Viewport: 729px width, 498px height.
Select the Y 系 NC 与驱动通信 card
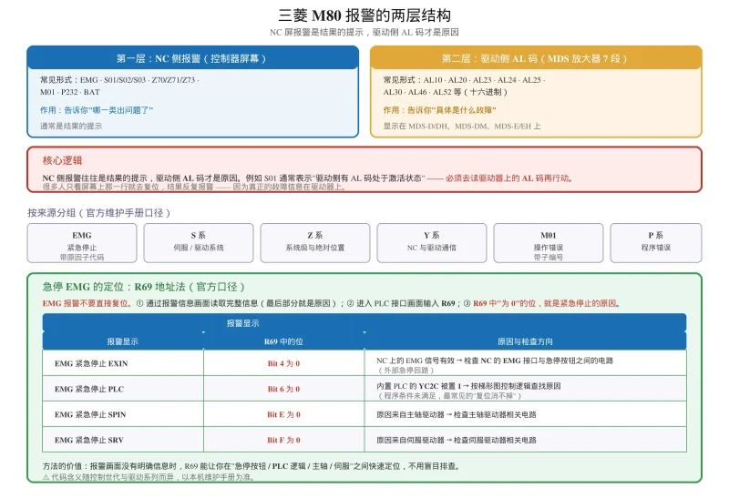[x=432, y=243]
